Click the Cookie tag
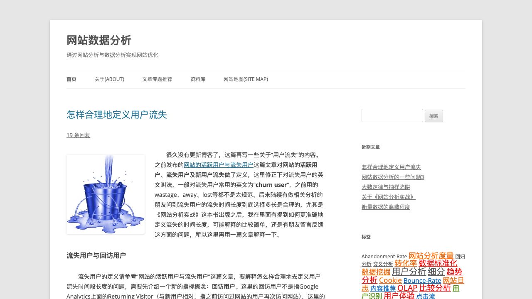The height and width of the screenshot is (299, 532). click(390, 281)
